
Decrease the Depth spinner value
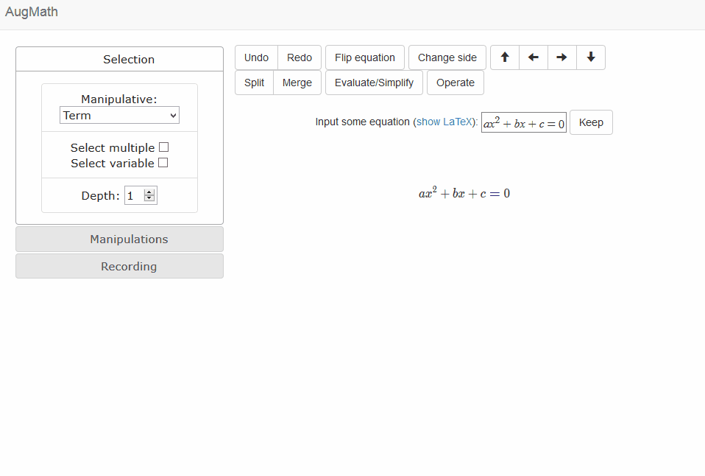click(x=149, y=198)
